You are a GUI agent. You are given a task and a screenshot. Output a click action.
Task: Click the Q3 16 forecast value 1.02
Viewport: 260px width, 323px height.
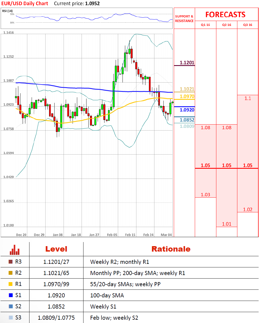pyautogui.click(x=248, y=210)
